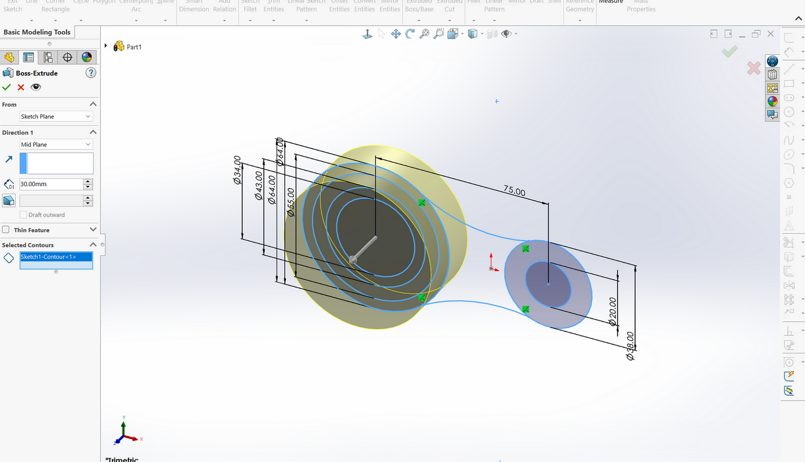805x462 pixels.
Task: Click the Reverse Direction arrow icon
Action: click(x=9, y=159)
